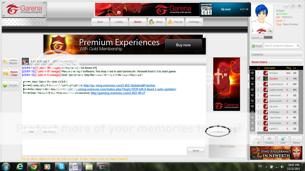Sort room users by Ping column
Image resolution: width=305 pixels, height=171 pixels.
coord(289,68)
